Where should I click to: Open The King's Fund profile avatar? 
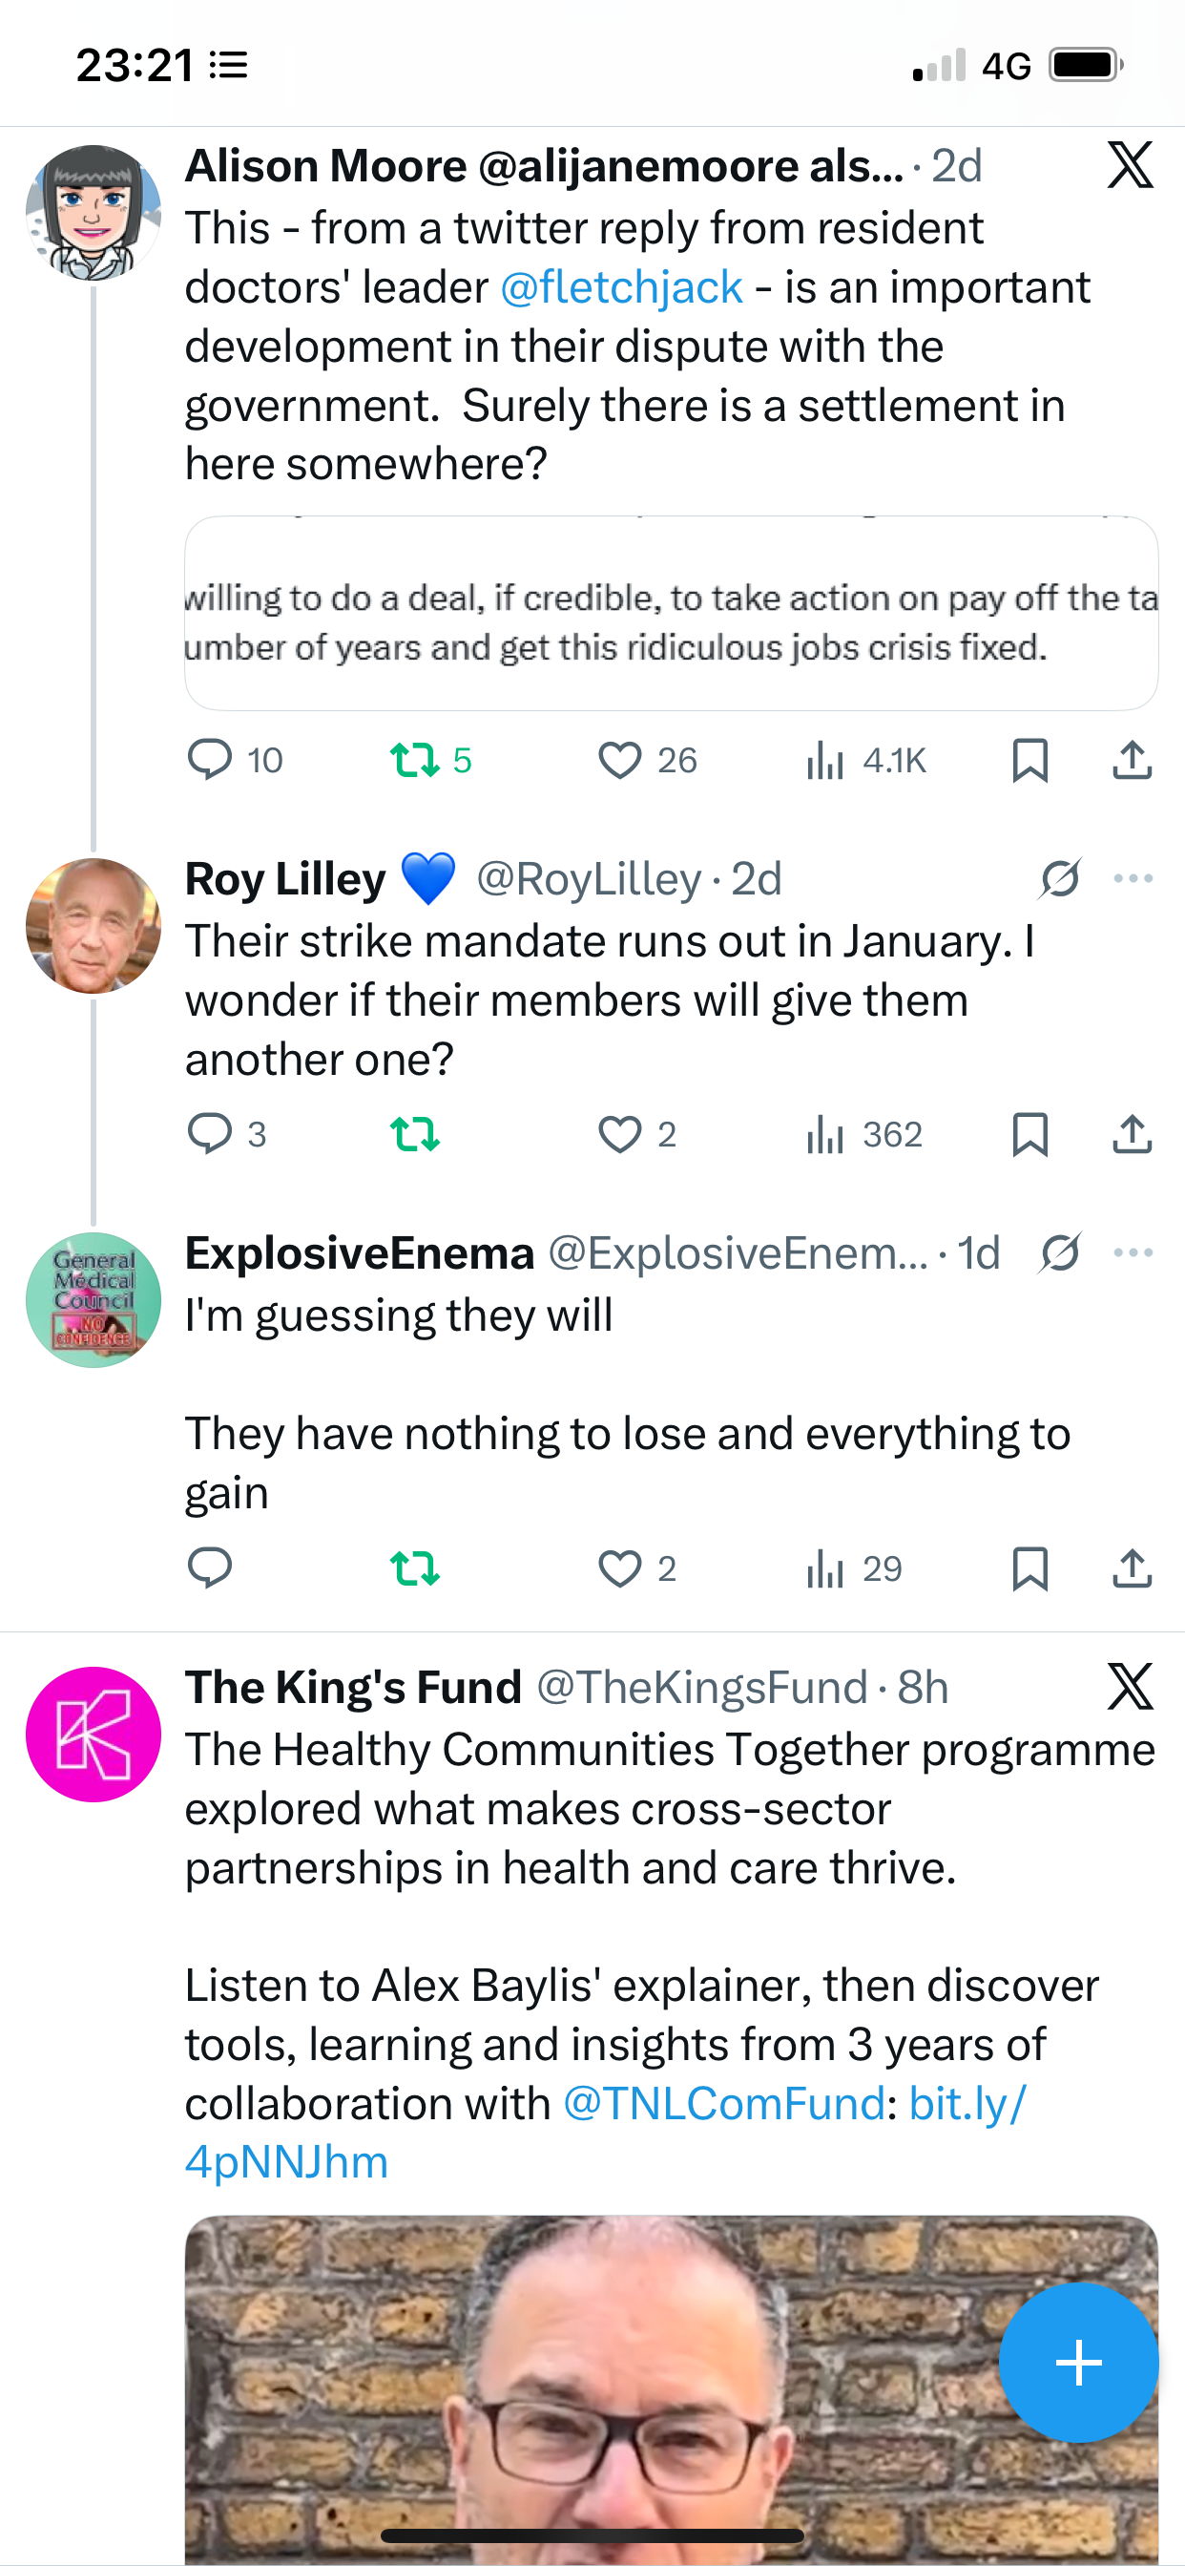(94, 1735)
